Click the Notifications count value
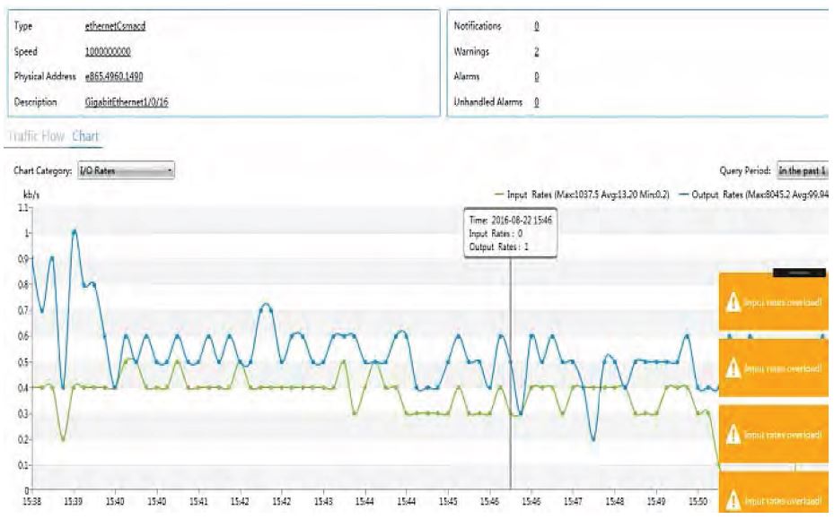 point(536,27)
